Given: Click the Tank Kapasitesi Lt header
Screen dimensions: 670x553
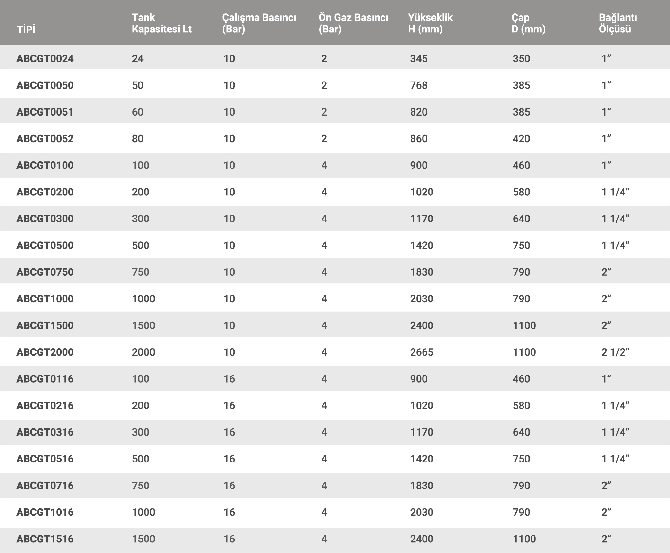Looking at the screenshot, I should (x=162, y=23).
